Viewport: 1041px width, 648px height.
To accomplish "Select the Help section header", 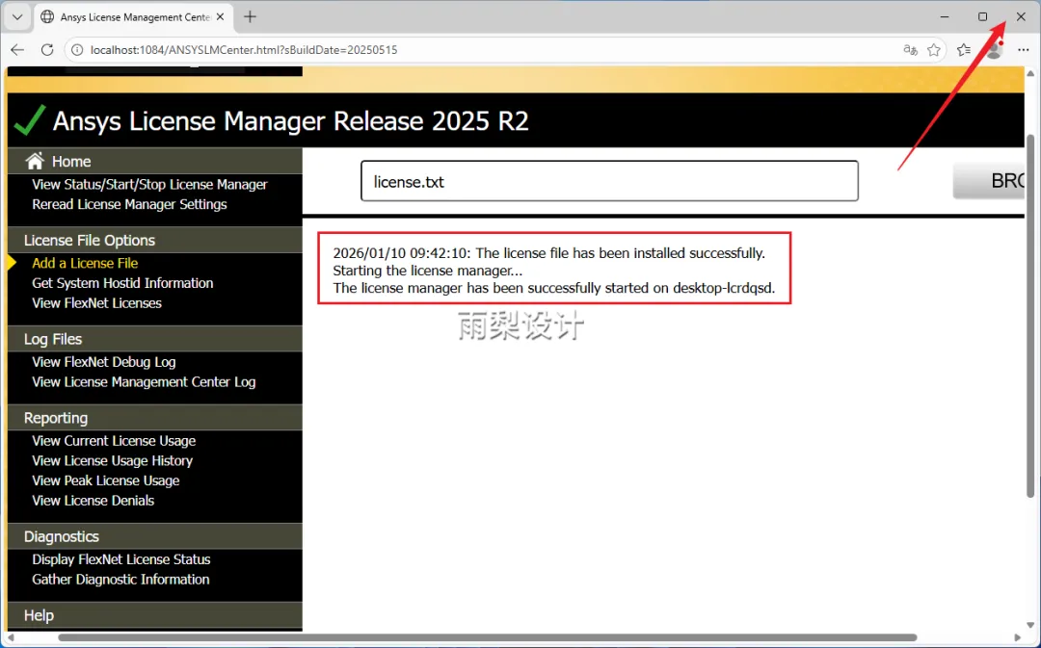I will (154, 615).
